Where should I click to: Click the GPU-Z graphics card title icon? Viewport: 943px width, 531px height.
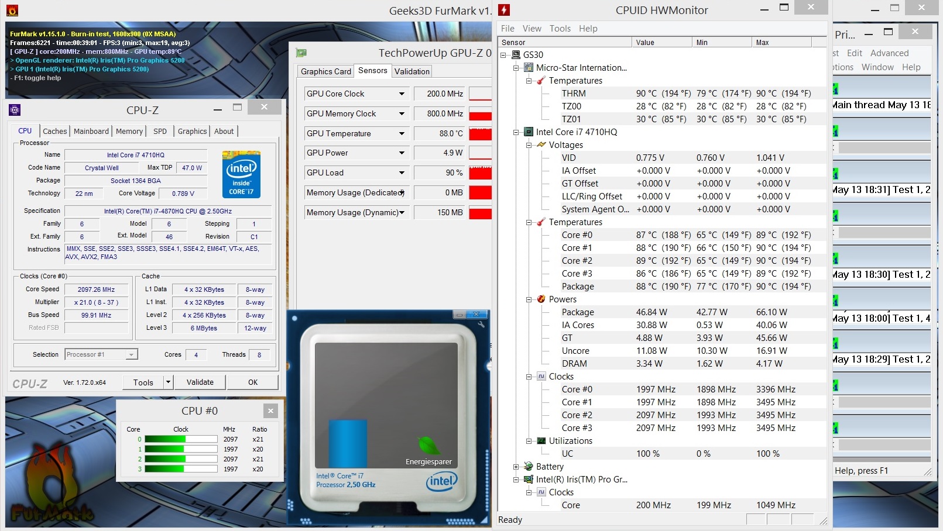pos(301,53)
